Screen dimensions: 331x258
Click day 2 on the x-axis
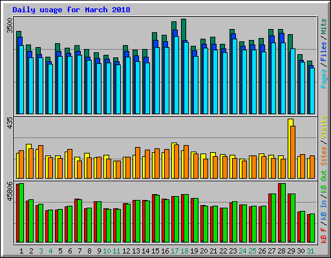tap(31, 251)
